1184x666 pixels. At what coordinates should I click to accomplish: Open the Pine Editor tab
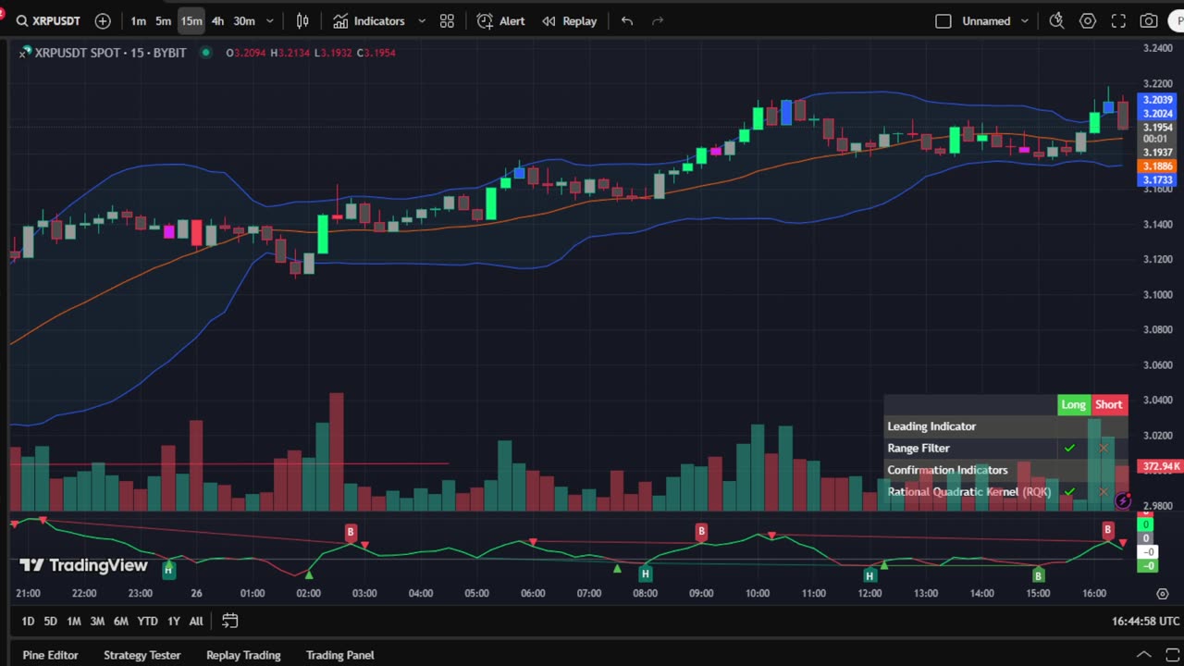click(x=50, y=655)
